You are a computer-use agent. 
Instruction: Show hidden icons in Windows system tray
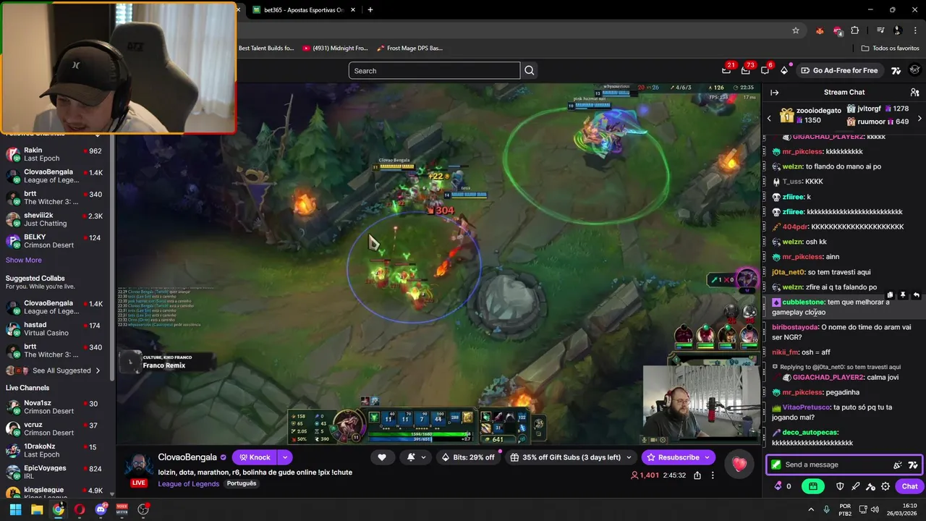click(810, 509)
